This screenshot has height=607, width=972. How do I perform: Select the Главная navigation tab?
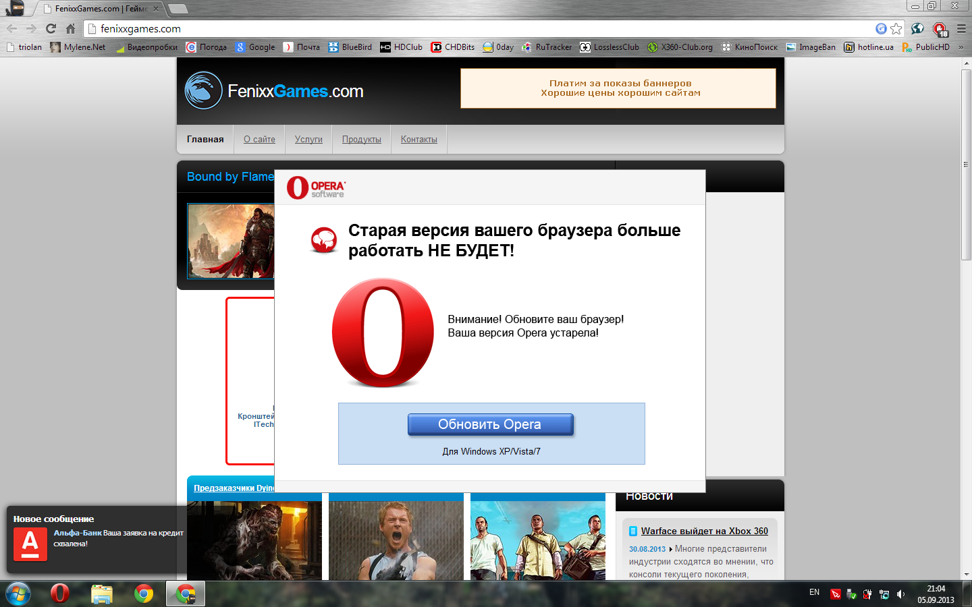click(205, 140)
